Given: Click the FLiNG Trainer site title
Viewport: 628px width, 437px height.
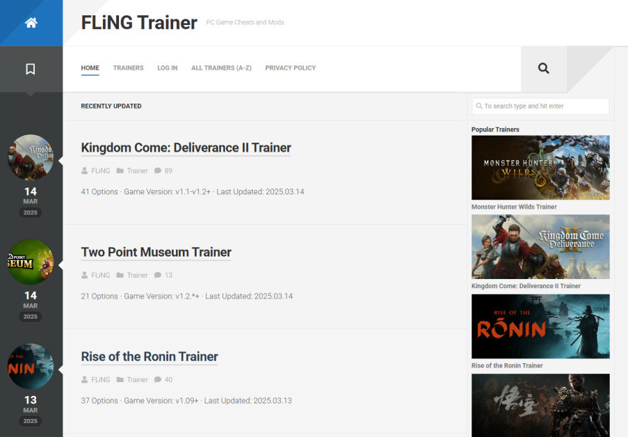Looking at the screenshot, I should point(139,22).
